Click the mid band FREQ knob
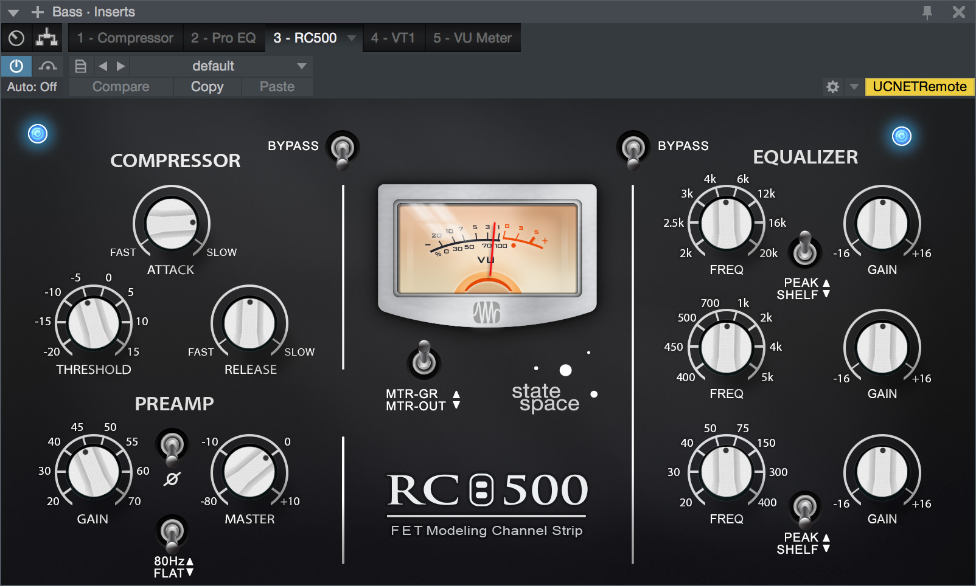 pos(727,348)
